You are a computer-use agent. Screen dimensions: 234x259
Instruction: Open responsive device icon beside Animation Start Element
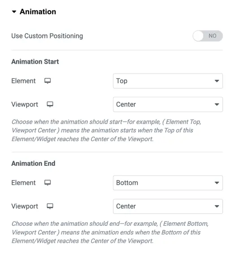[x=48, y=81]
